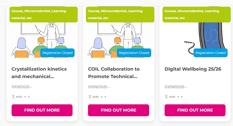This screenshot has width=233, height=126.
Task: Click Crystallization kinetics and mechanical course title
Action: tap(39, 73)
